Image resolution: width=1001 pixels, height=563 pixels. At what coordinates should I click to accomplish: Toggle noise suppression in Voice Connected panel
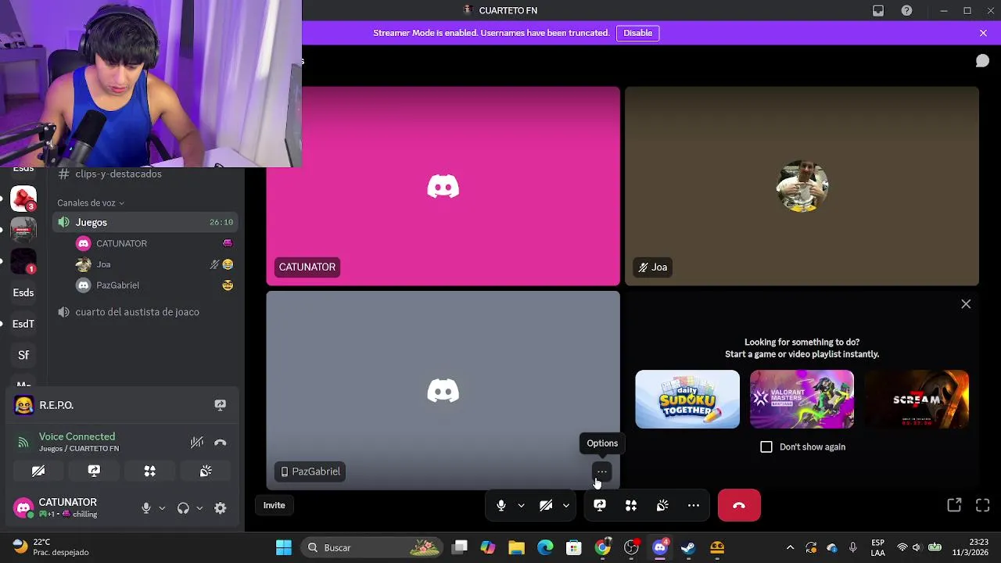[x=197, y=443]
